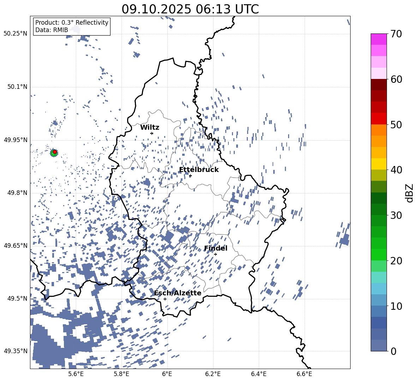Image resolution: width=418 pixels, height=381 pixels.
Task: Select the Findel city label
Action: pos(216,248)
